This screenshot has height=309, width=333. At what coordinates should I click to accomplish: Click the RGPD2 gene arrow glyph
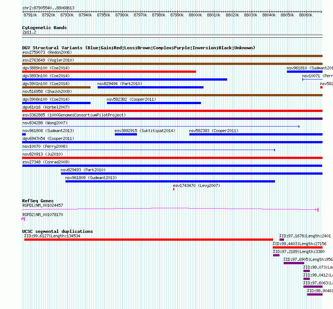point(23,219)
